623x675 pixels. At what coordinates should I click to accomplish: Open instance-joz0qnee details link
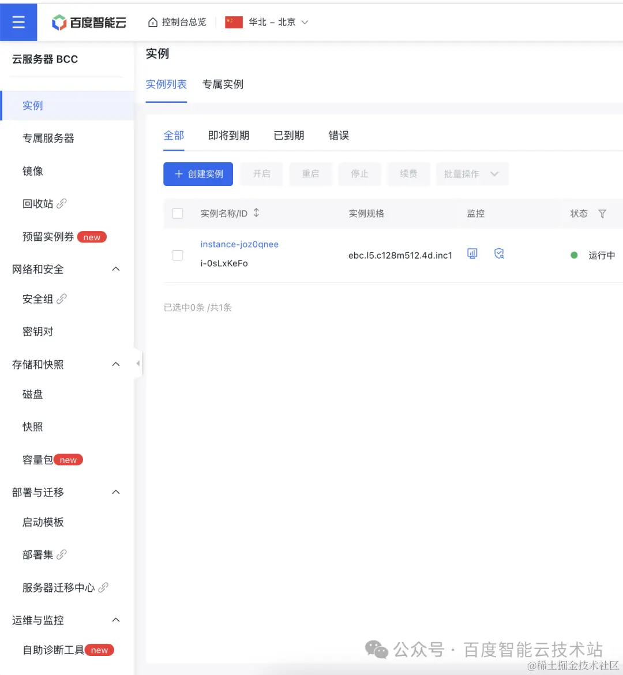(x=239, y=244)
